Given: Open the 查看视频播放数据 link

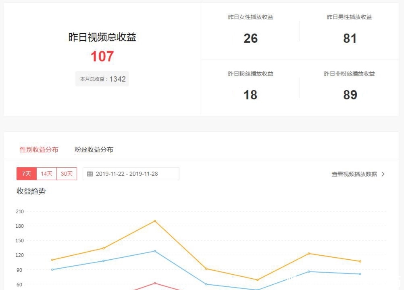Looking at the screenshot, I should pyautogui.click(x=354, y=174).
